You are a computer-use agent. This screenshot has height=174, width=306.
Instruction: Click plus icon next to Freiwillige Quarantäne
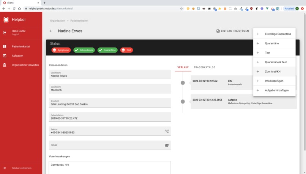[x=258, y=34]
